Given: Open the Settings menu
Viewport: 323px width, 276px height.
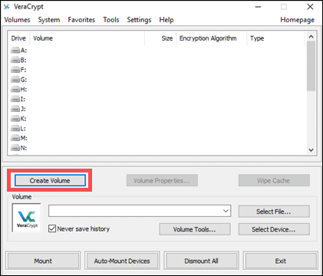Looking at the screenshot, I should pyautogui.click(x=139, y=20).
